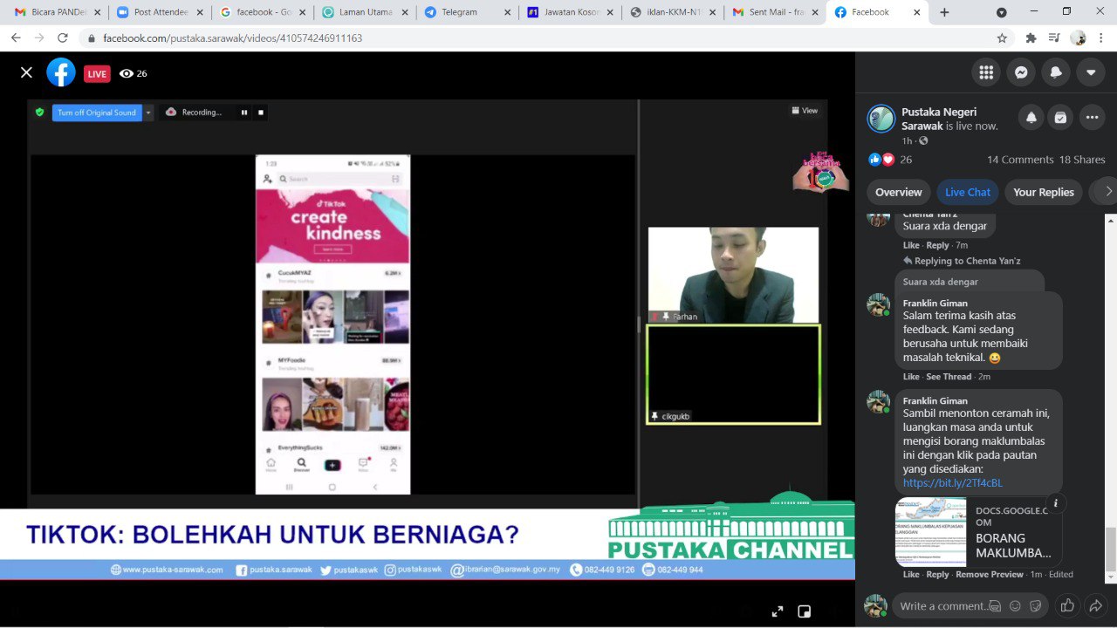Reply to the 'Suara xda dengar' comment
The width and height of the screenshot is (1117, 628).
point(937,245)
